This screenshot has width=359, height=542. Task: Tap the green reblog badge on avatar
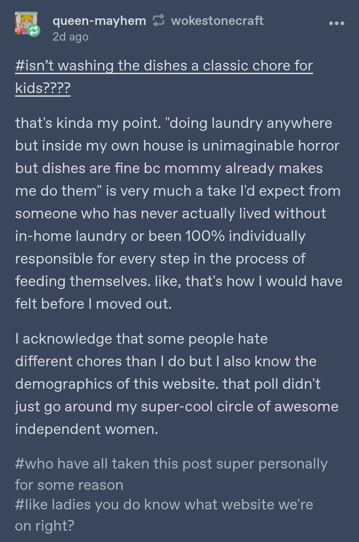tap(34, 31)
